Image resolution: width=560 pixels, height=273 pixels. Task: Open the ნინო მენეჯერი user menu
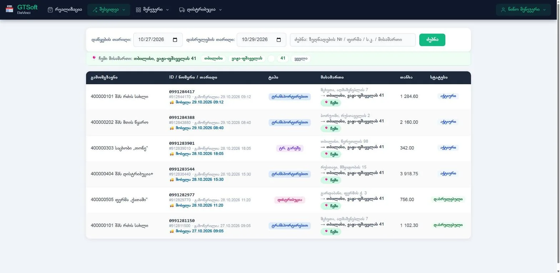(x=524, y=10)
